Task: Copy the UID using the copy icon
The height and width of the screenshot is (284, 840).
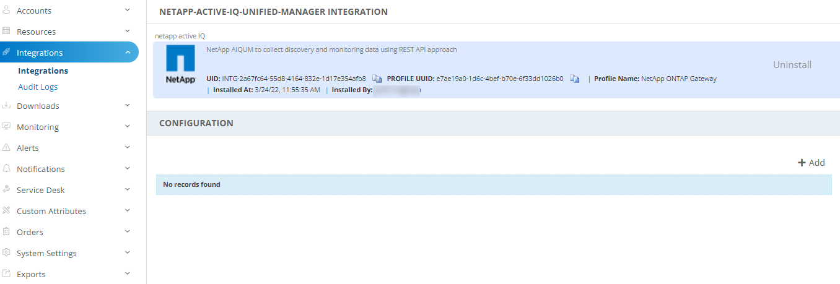Action: [377, 79]
